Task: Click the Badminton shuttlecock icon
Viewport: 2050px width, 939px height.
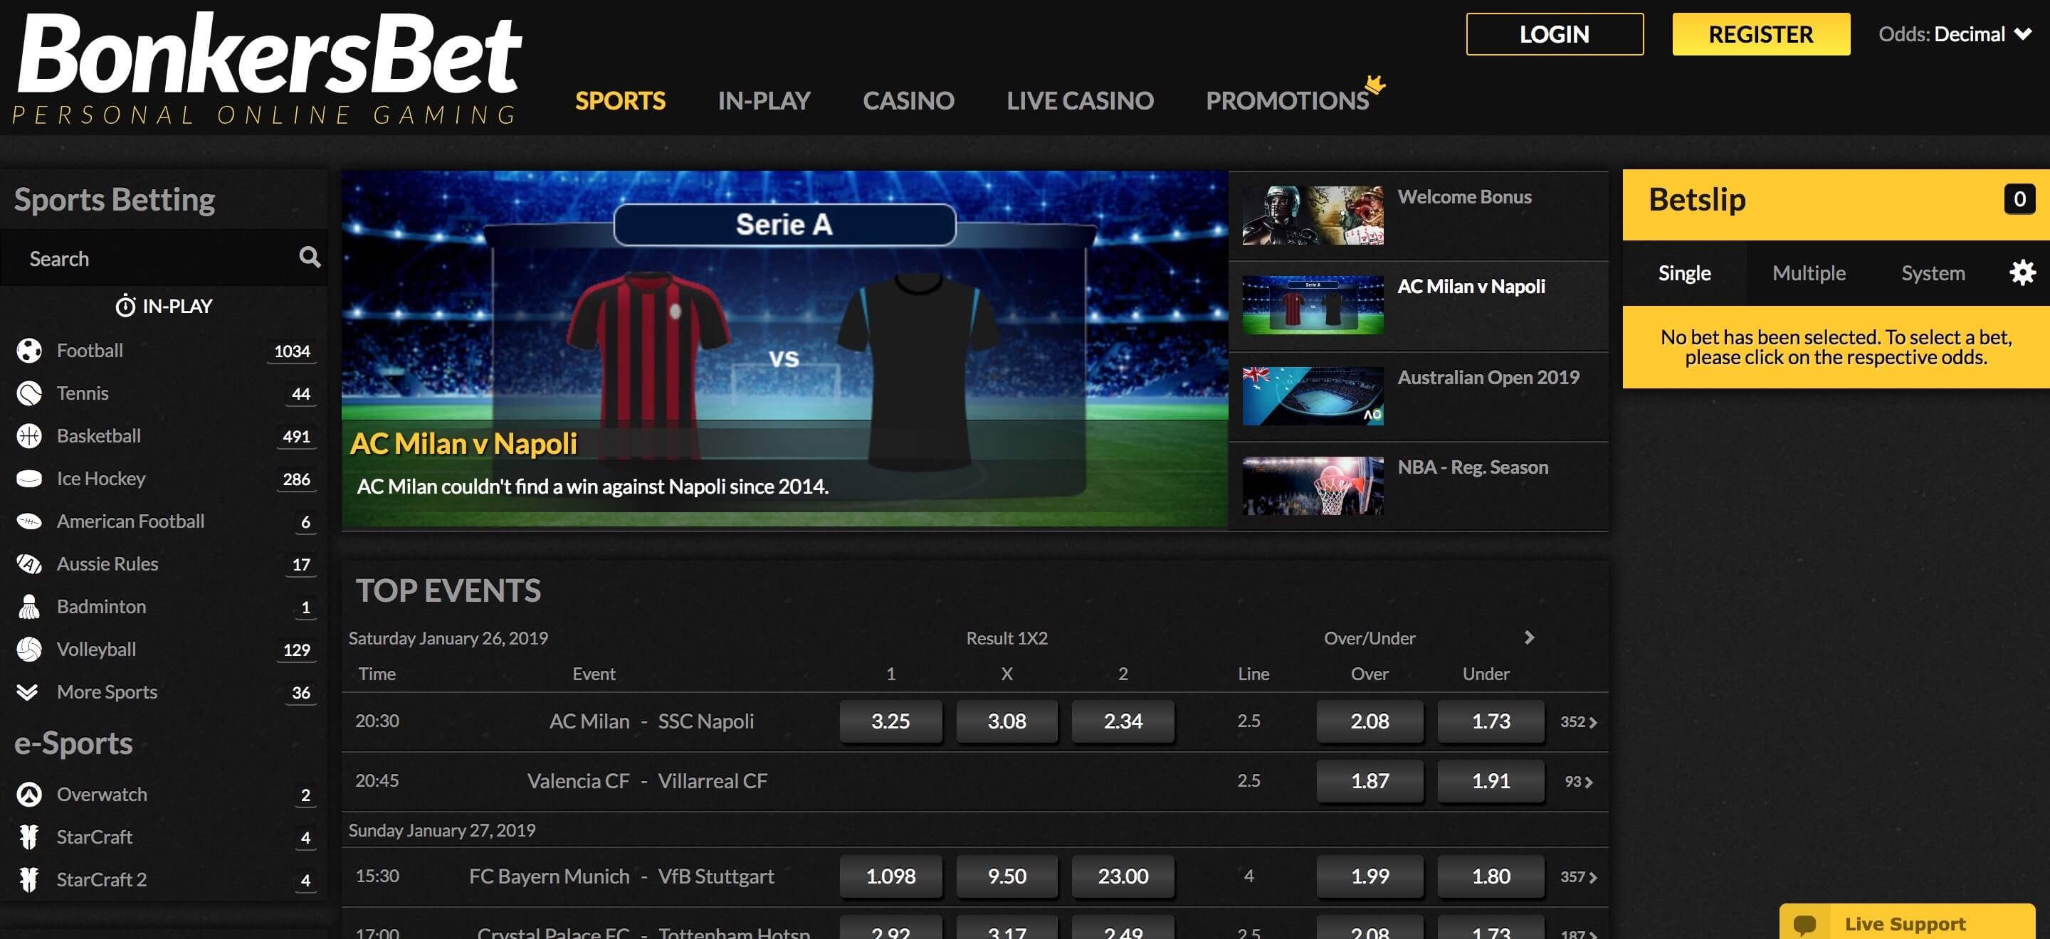Action: (x=28, y=607)
